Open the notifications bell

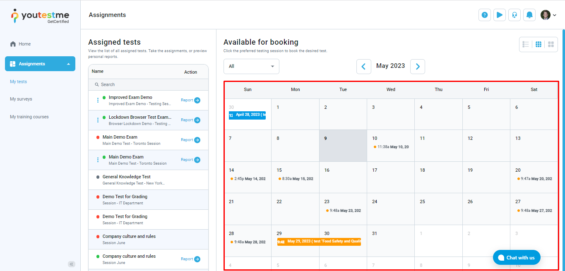tap(529, 15)
